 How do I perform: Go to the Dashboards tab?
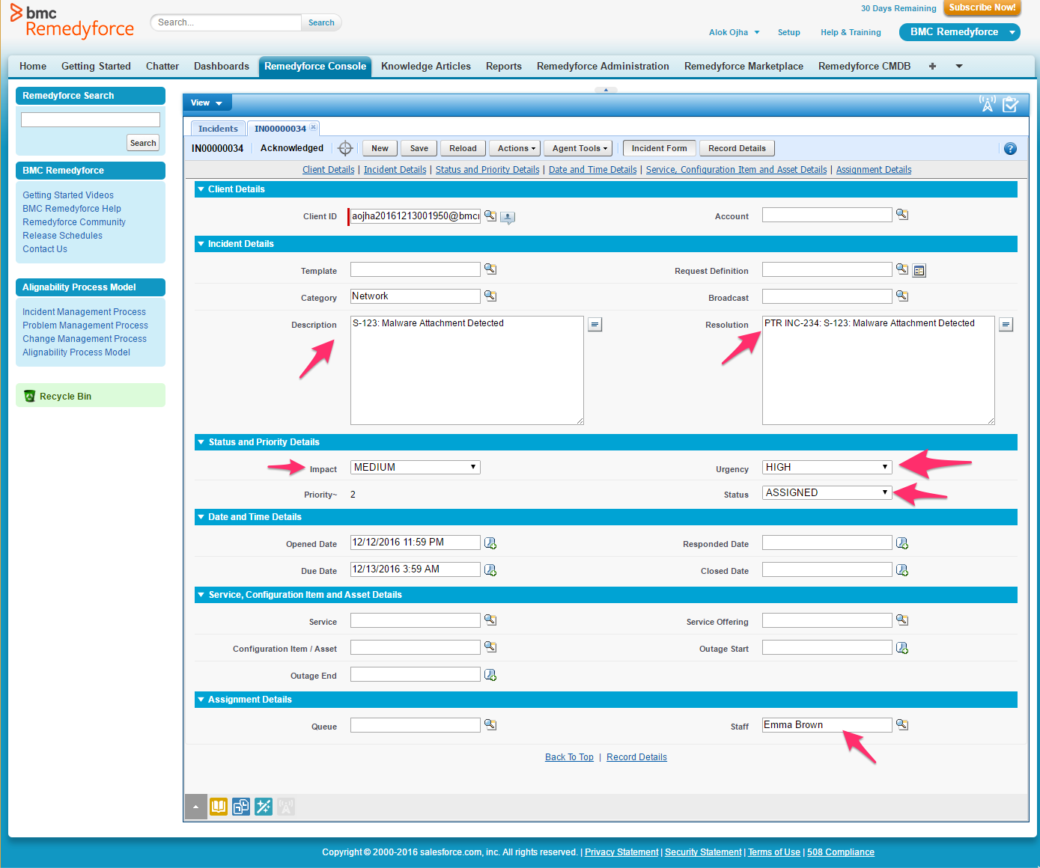point(222,66)
